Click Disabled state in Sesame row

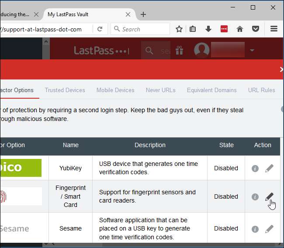226,228
